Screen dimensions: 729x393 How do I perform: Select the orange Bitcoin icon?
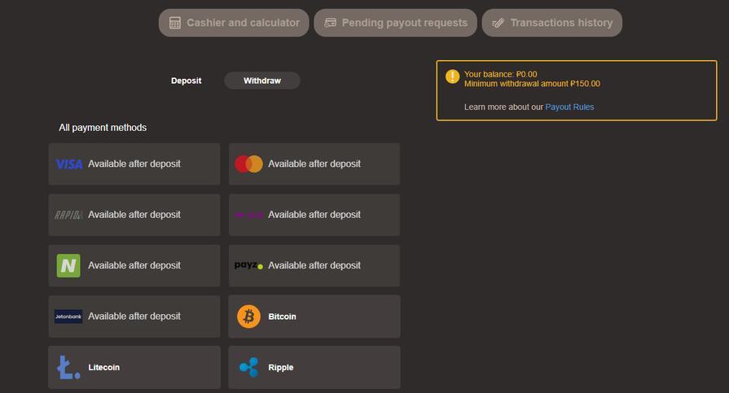click(x=248, y=317)
